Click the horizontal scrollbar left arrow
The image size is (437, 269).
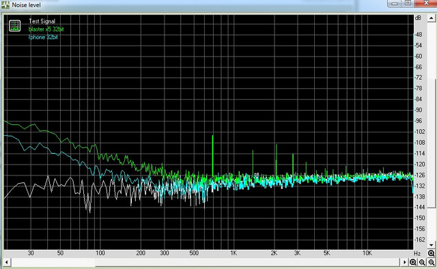(6, 262)
